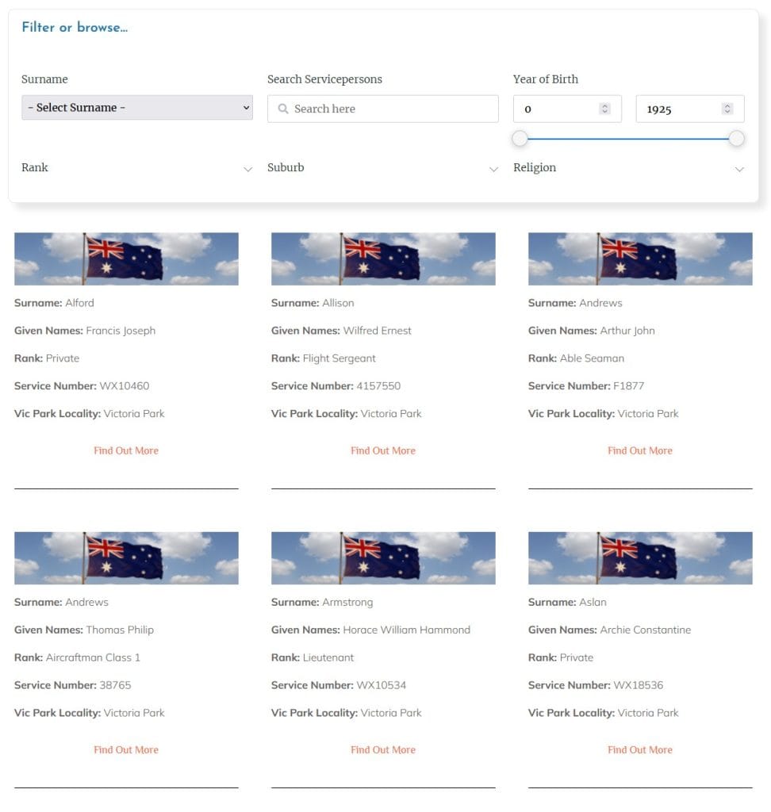Click the 'Surname: Alford' text

pos(54,303)
